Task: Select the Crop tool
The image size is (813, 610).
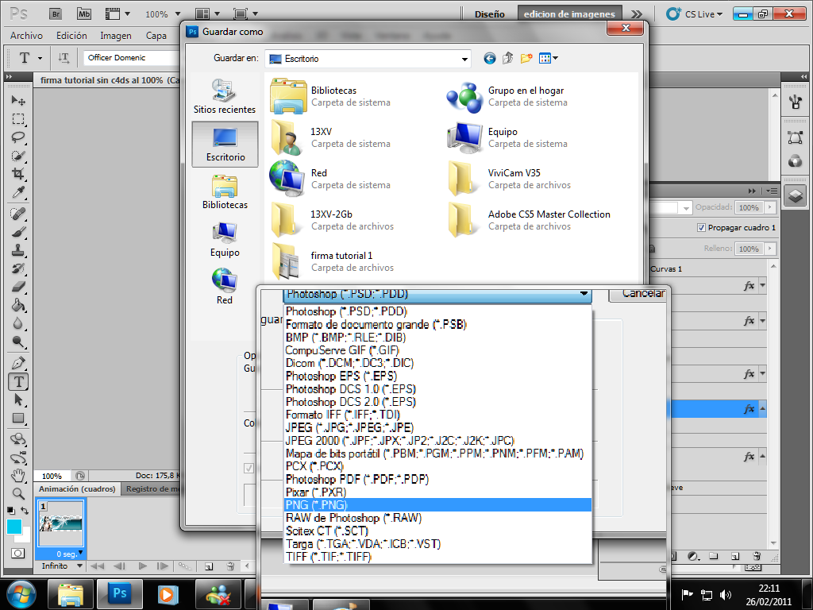Action: tap(18, 174)
